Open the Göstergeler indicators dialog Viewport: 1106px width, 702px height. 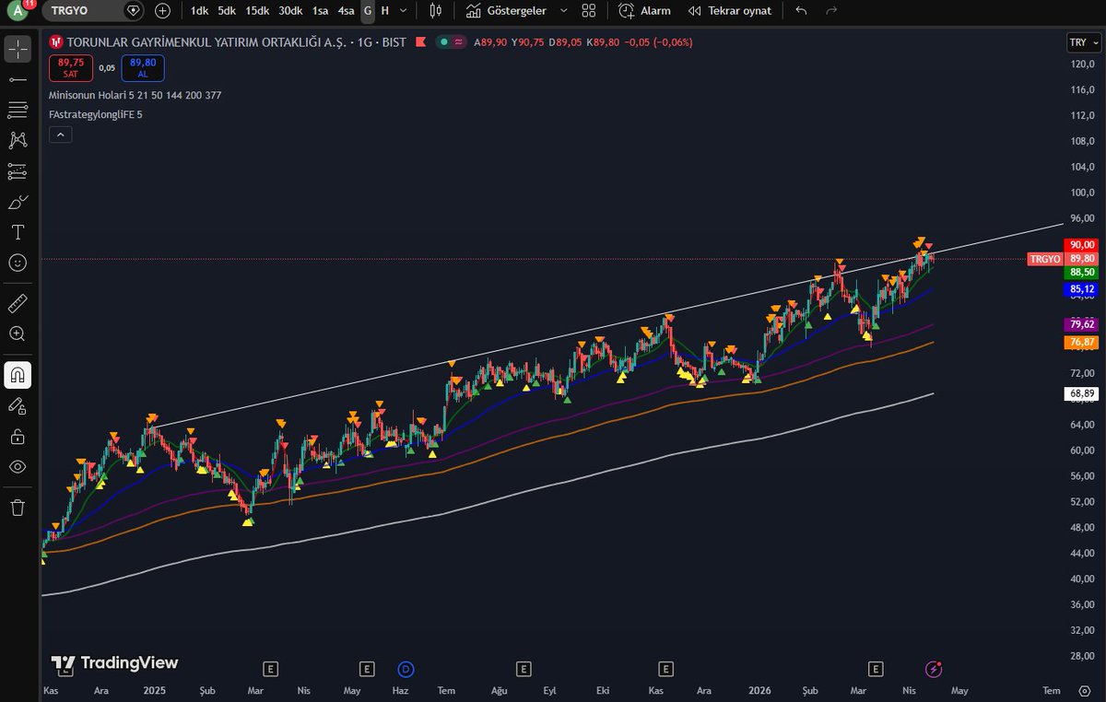(x=506, y=11)
